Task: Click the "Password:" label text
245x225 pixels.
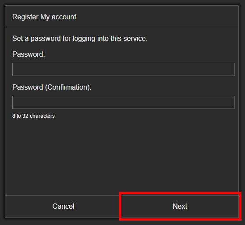Action: pos(28,54)
